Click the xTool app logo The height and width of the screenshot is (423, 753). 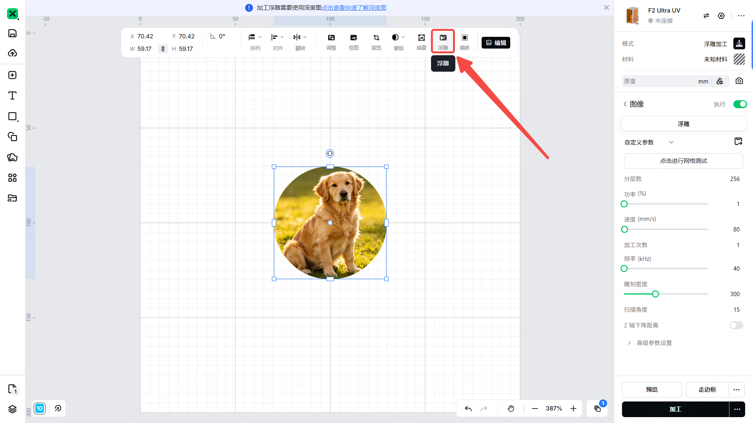coord(13,14)
